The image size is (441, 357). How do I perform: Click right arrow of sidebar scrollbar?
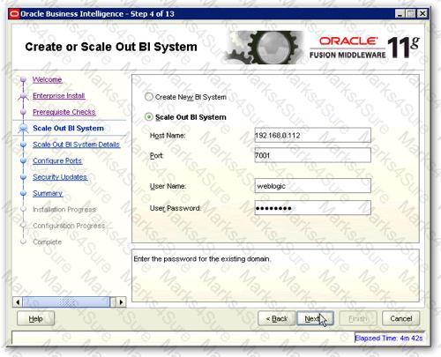pyautogui.click(x=121, y=302)
